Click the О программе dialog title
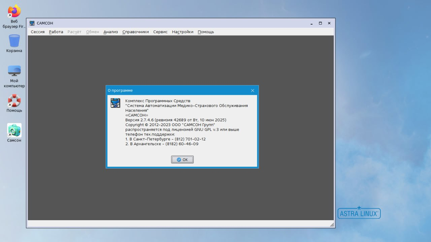 (120, 90)
